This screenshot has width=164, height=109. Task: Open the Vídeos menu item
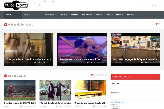pyautogui.click(x=27, y=15)
